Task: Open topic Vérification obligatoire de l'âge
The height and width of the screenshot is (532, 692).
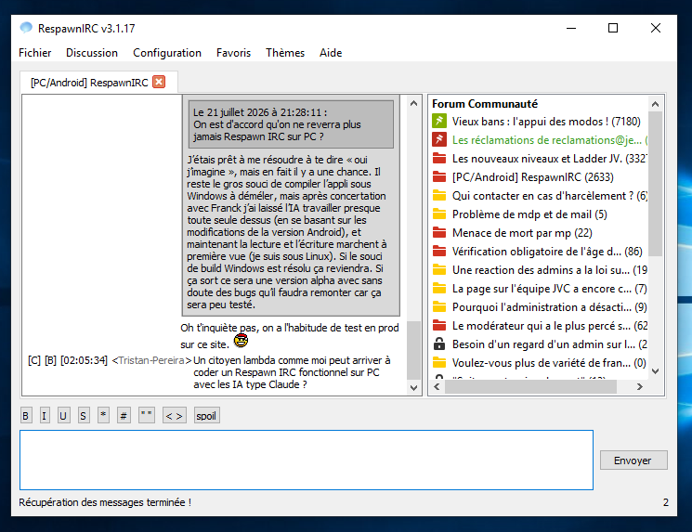Action: pyautogui.click(x=547, y=251)
